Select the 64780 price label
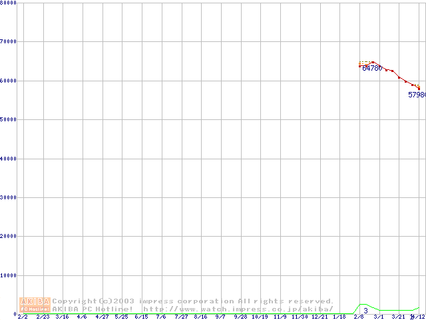This screenshot has width=426, height=320. (372, 68)
